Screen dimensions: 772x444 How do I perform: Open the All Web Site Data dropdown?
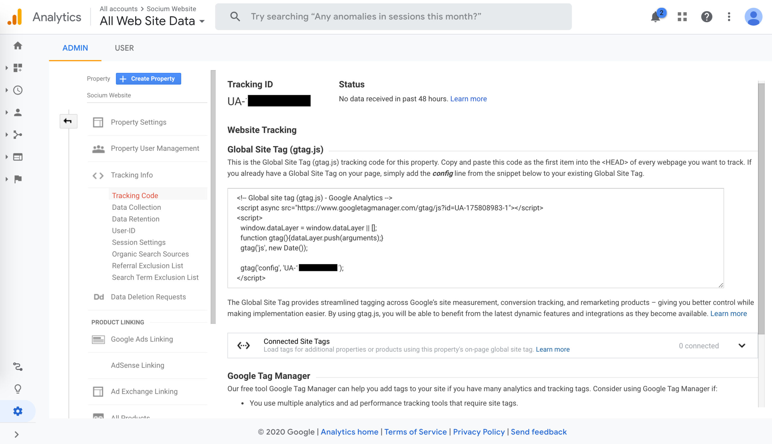152,21
